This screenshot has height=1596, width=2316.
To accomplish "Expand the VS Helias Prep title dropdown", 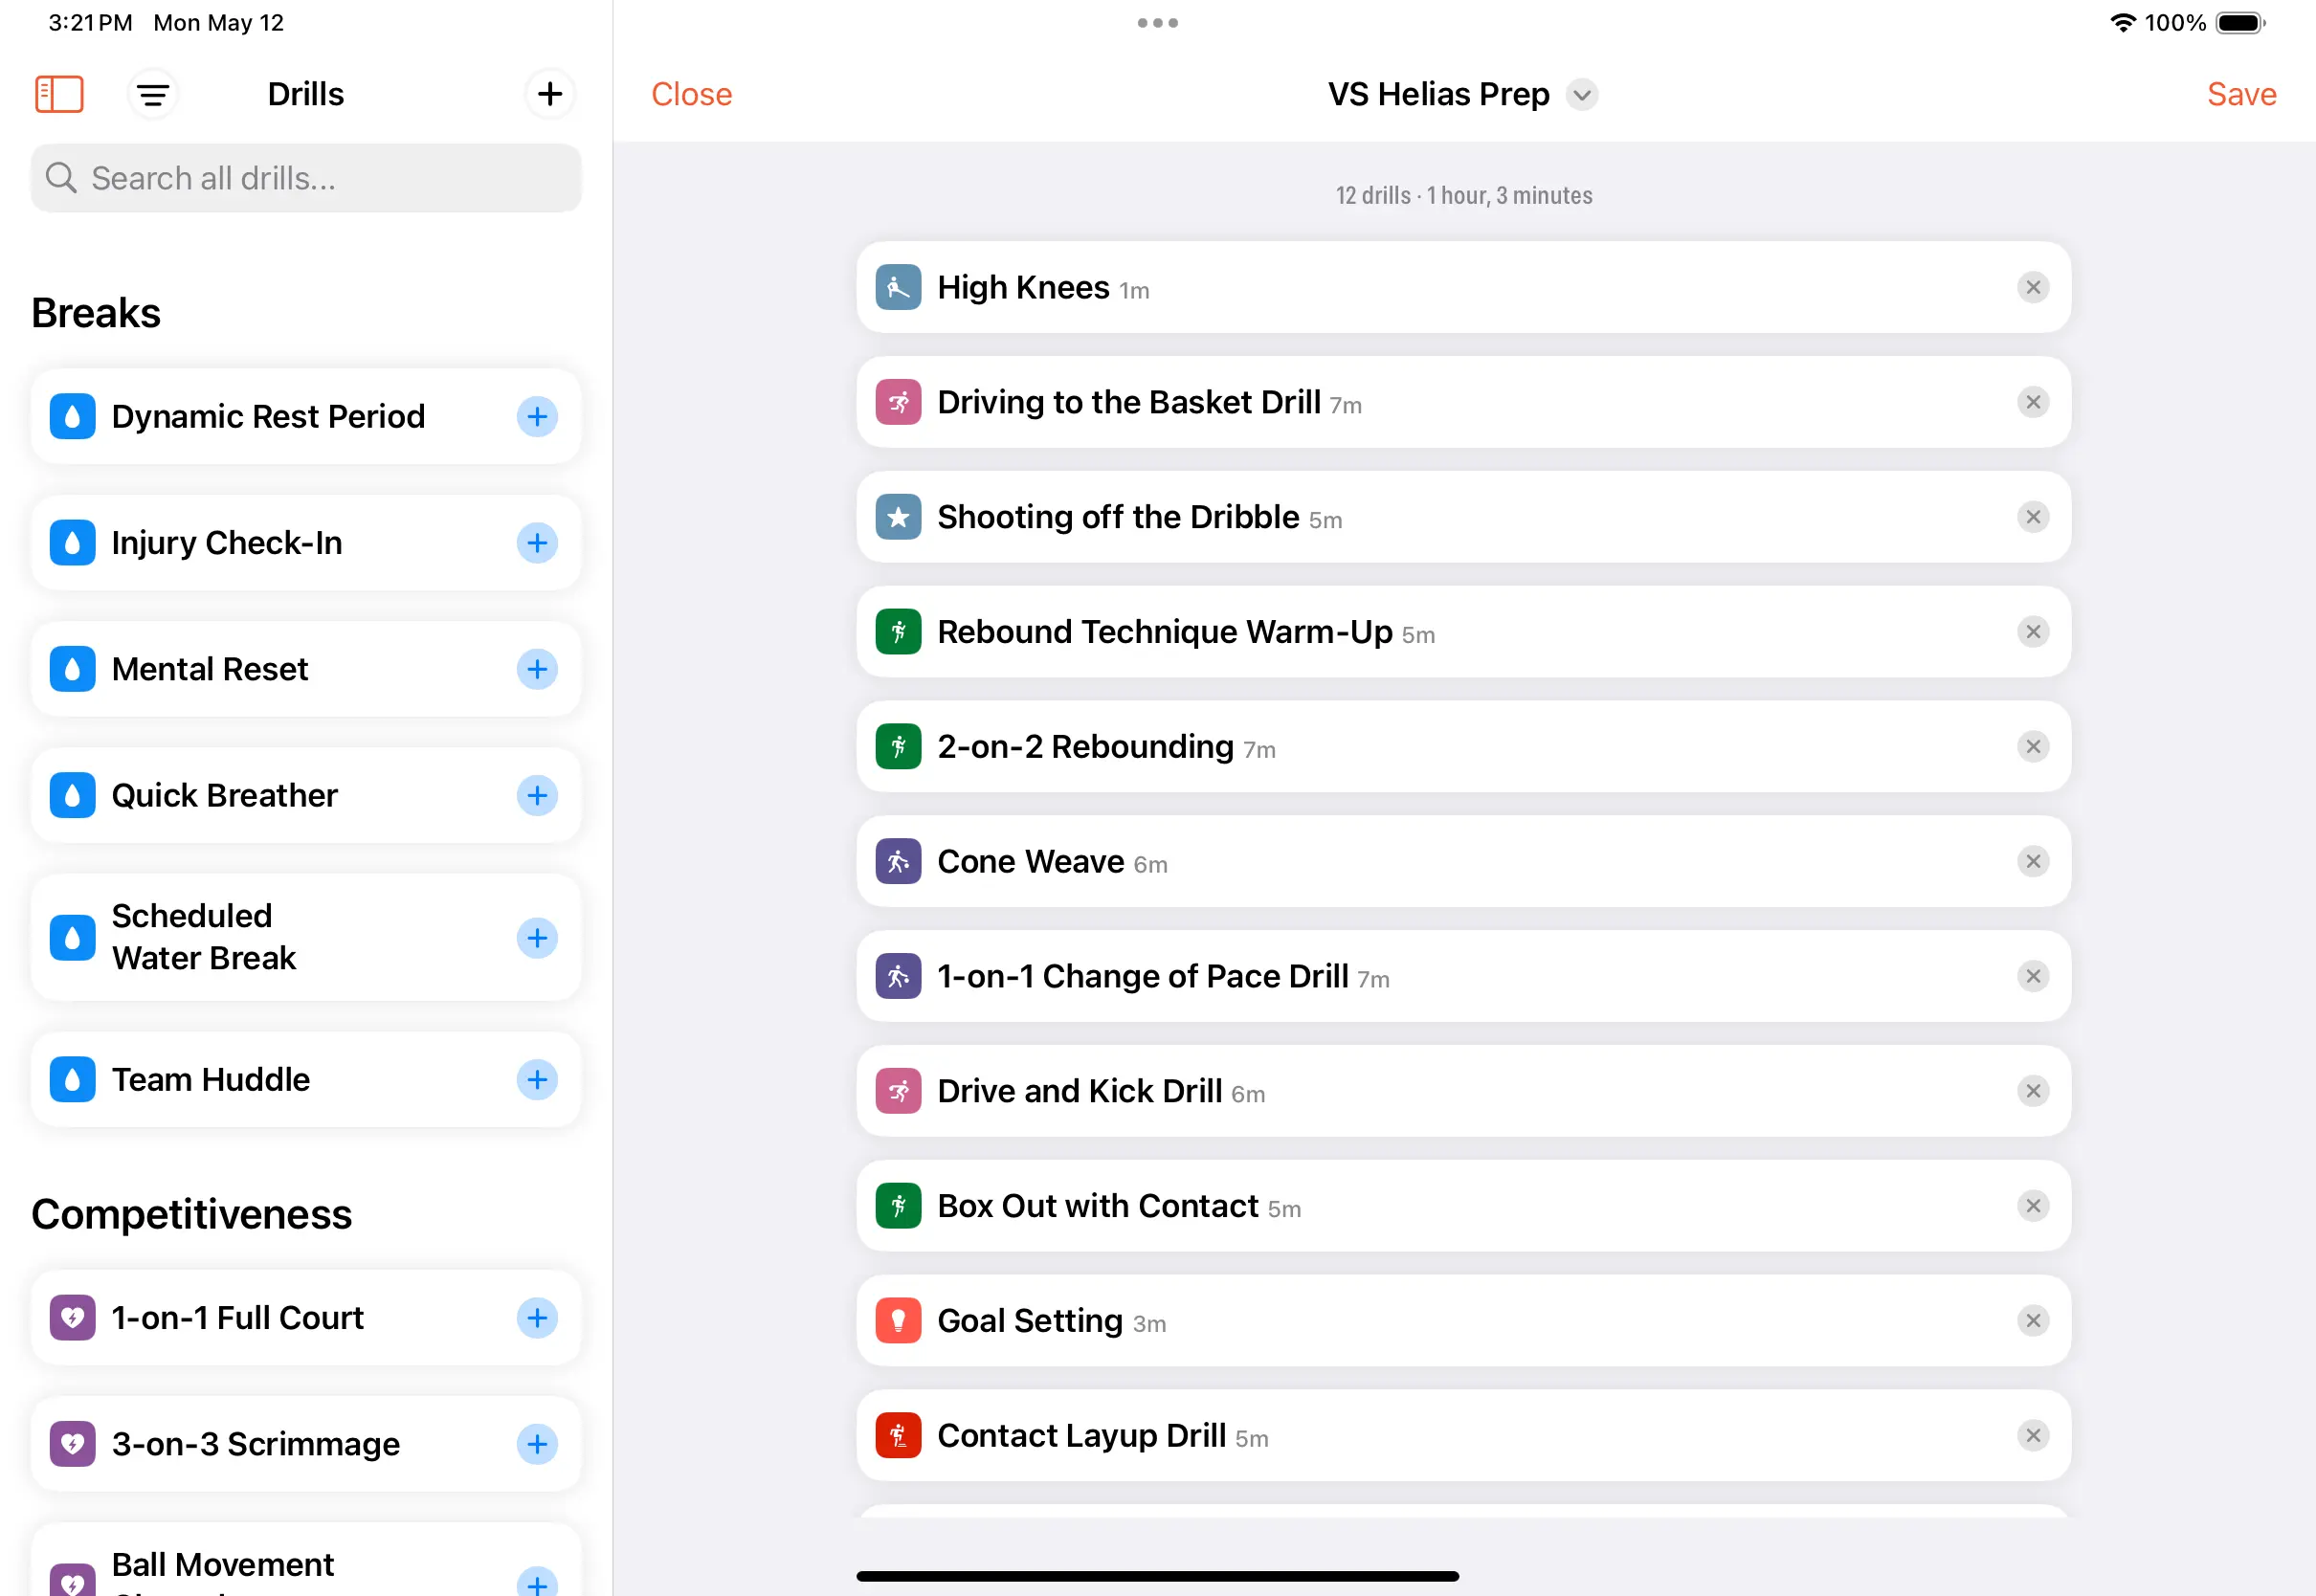I will point(1582,95).
